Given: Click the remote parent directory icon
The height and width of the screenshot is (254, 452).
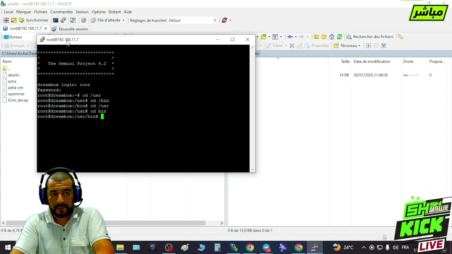Looking at the screenshot, I should [x=316, y=37].
